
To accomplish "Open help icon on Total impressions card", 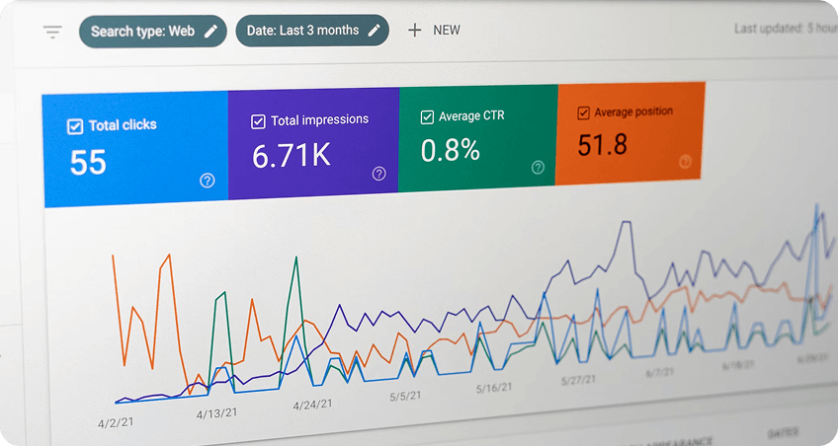I will pos(379,174).
